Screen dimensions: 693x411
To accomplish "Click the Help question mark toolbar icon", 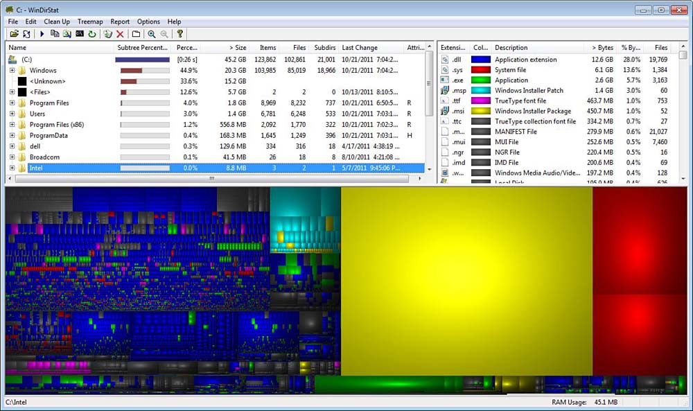I will 180,33.
